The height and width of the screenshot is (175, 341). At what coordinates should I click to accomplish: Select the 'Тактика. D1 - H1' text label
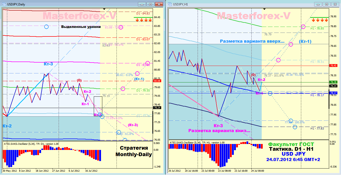(x=291, y=149)
